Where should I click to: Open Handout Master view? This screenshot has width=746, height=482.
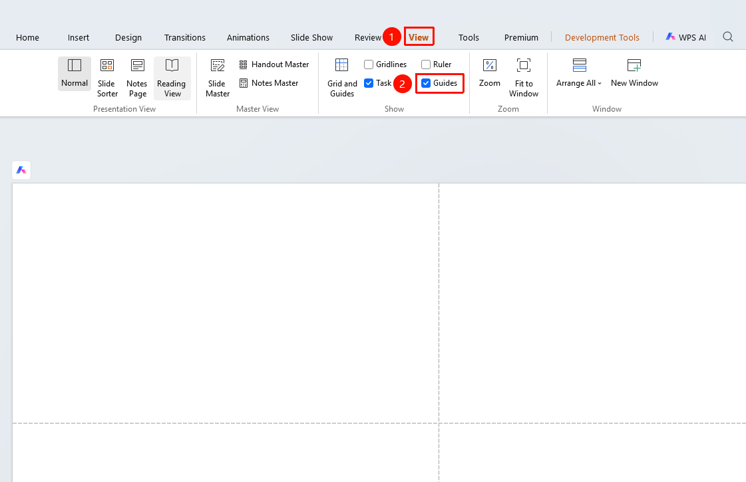274,64
